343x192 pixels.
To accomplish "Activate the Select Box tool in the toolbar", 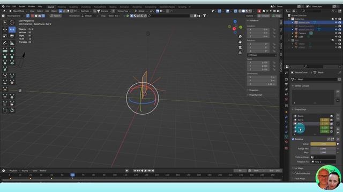I will tap(5, 22).
